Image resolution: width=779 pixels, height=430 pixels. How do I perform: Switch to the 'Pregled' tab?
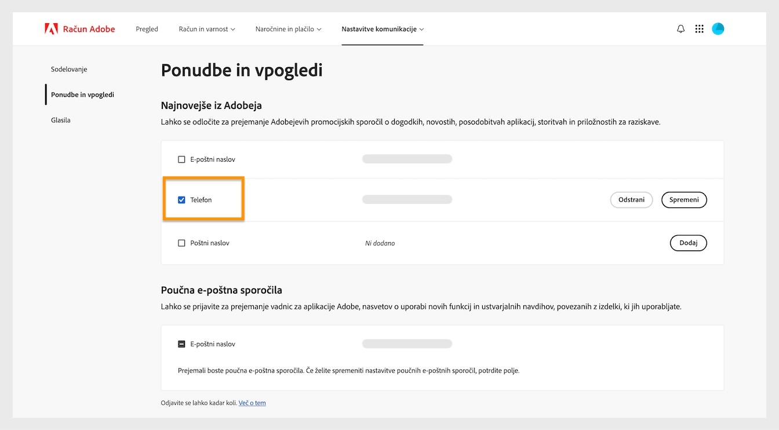point(147,28)
